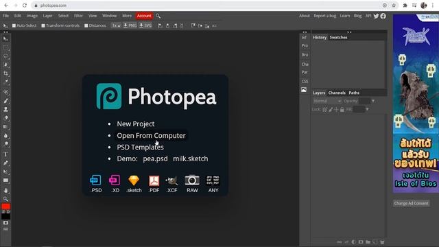This screenshot has width=439, height=247.
Task: Toggle Quick Mask mode icon
Action: click(x=5, y=223)
